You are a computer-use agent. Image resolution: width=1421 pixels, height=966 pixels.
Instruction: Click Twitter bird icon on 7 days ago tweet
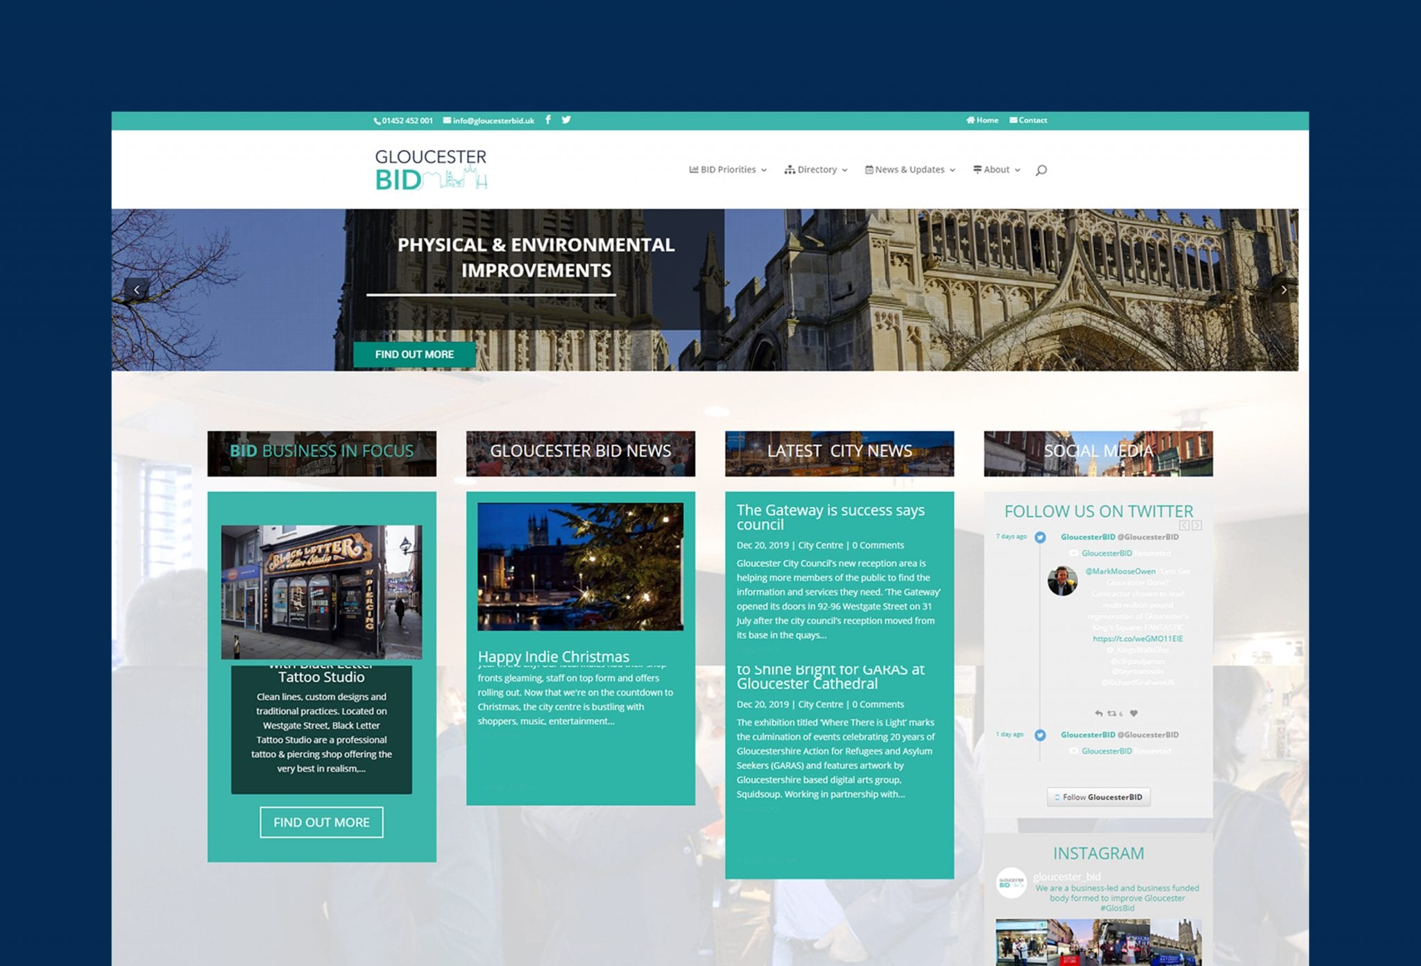(1040, 537)
